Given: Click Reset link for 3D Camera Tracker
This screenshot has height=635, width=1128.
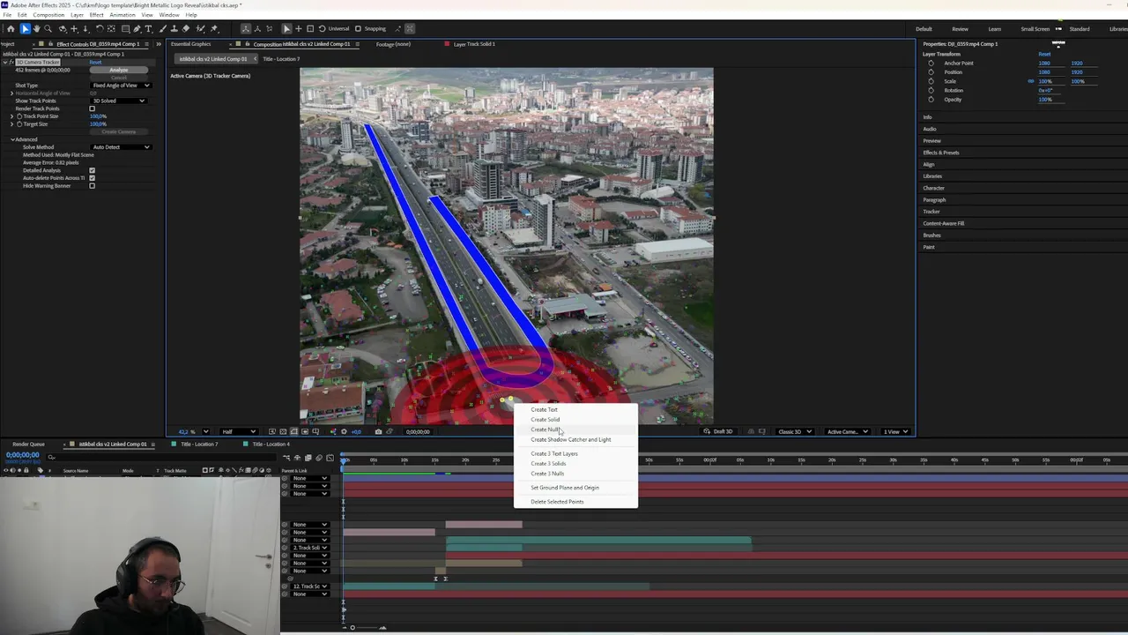Looking at the screenshot, I should [x=95, y=63].
